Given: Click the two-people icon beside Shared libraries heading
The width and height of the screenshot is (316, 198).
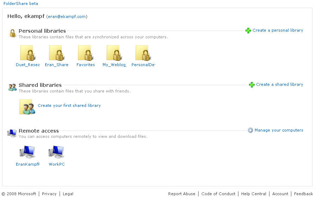Looking at the screenshot, I should click(x=12, y=87).
